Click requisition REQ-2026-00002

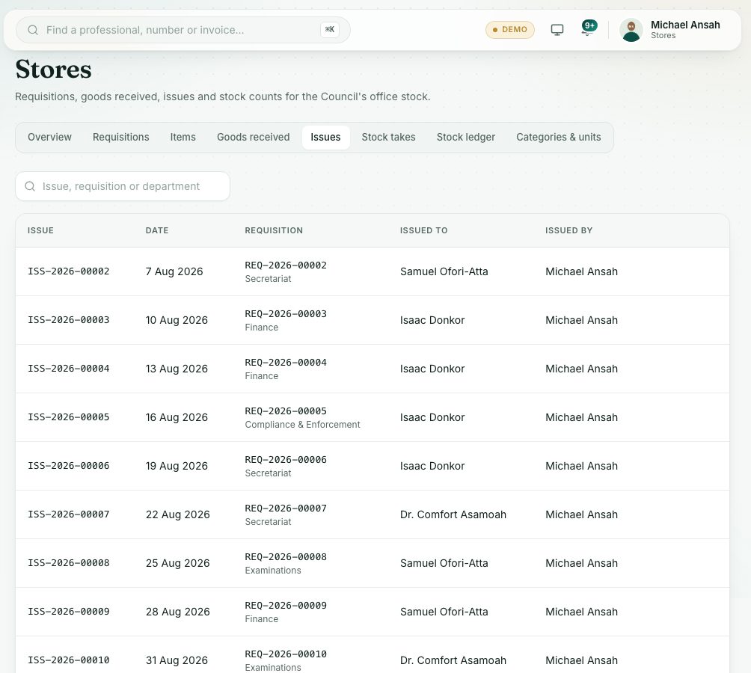pyautogui.click(x=286, y=265)
